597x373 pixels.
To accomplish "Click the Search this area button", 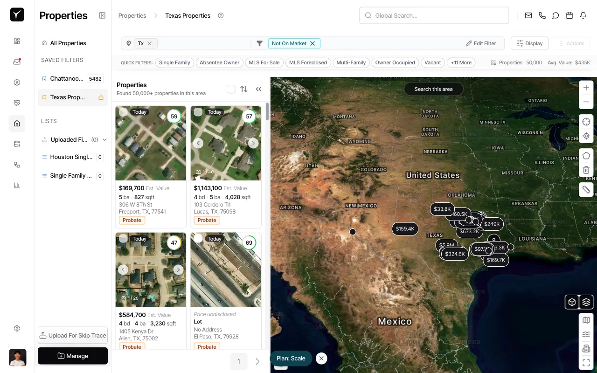I will 433,89.
